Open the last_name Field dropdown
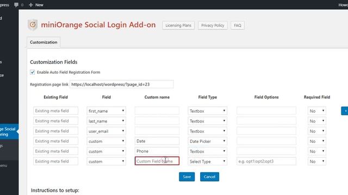Image resolution: width=348 pixels, height=195 pixels. pos(107,121)
